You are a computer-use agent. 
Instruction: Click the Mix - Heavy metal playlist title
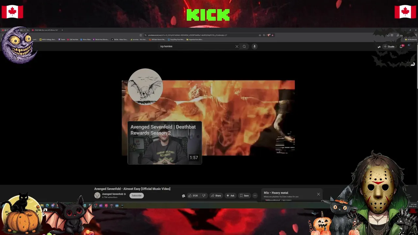276,193
